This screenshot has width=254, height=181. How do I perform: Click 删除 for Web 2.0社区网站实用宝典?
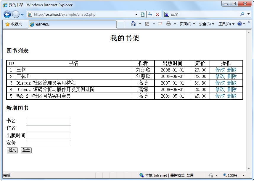click(232, 96)
